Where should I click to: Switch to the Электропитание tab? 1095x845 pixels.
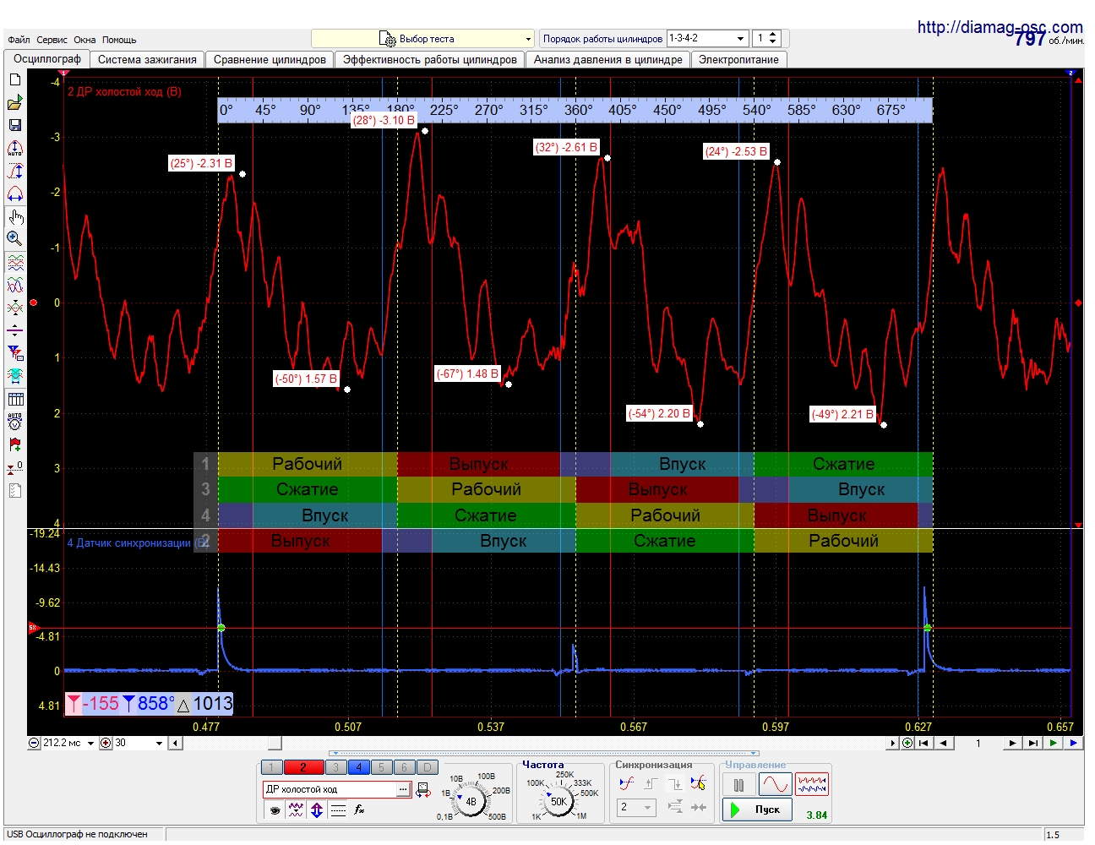tap(738, 60)
